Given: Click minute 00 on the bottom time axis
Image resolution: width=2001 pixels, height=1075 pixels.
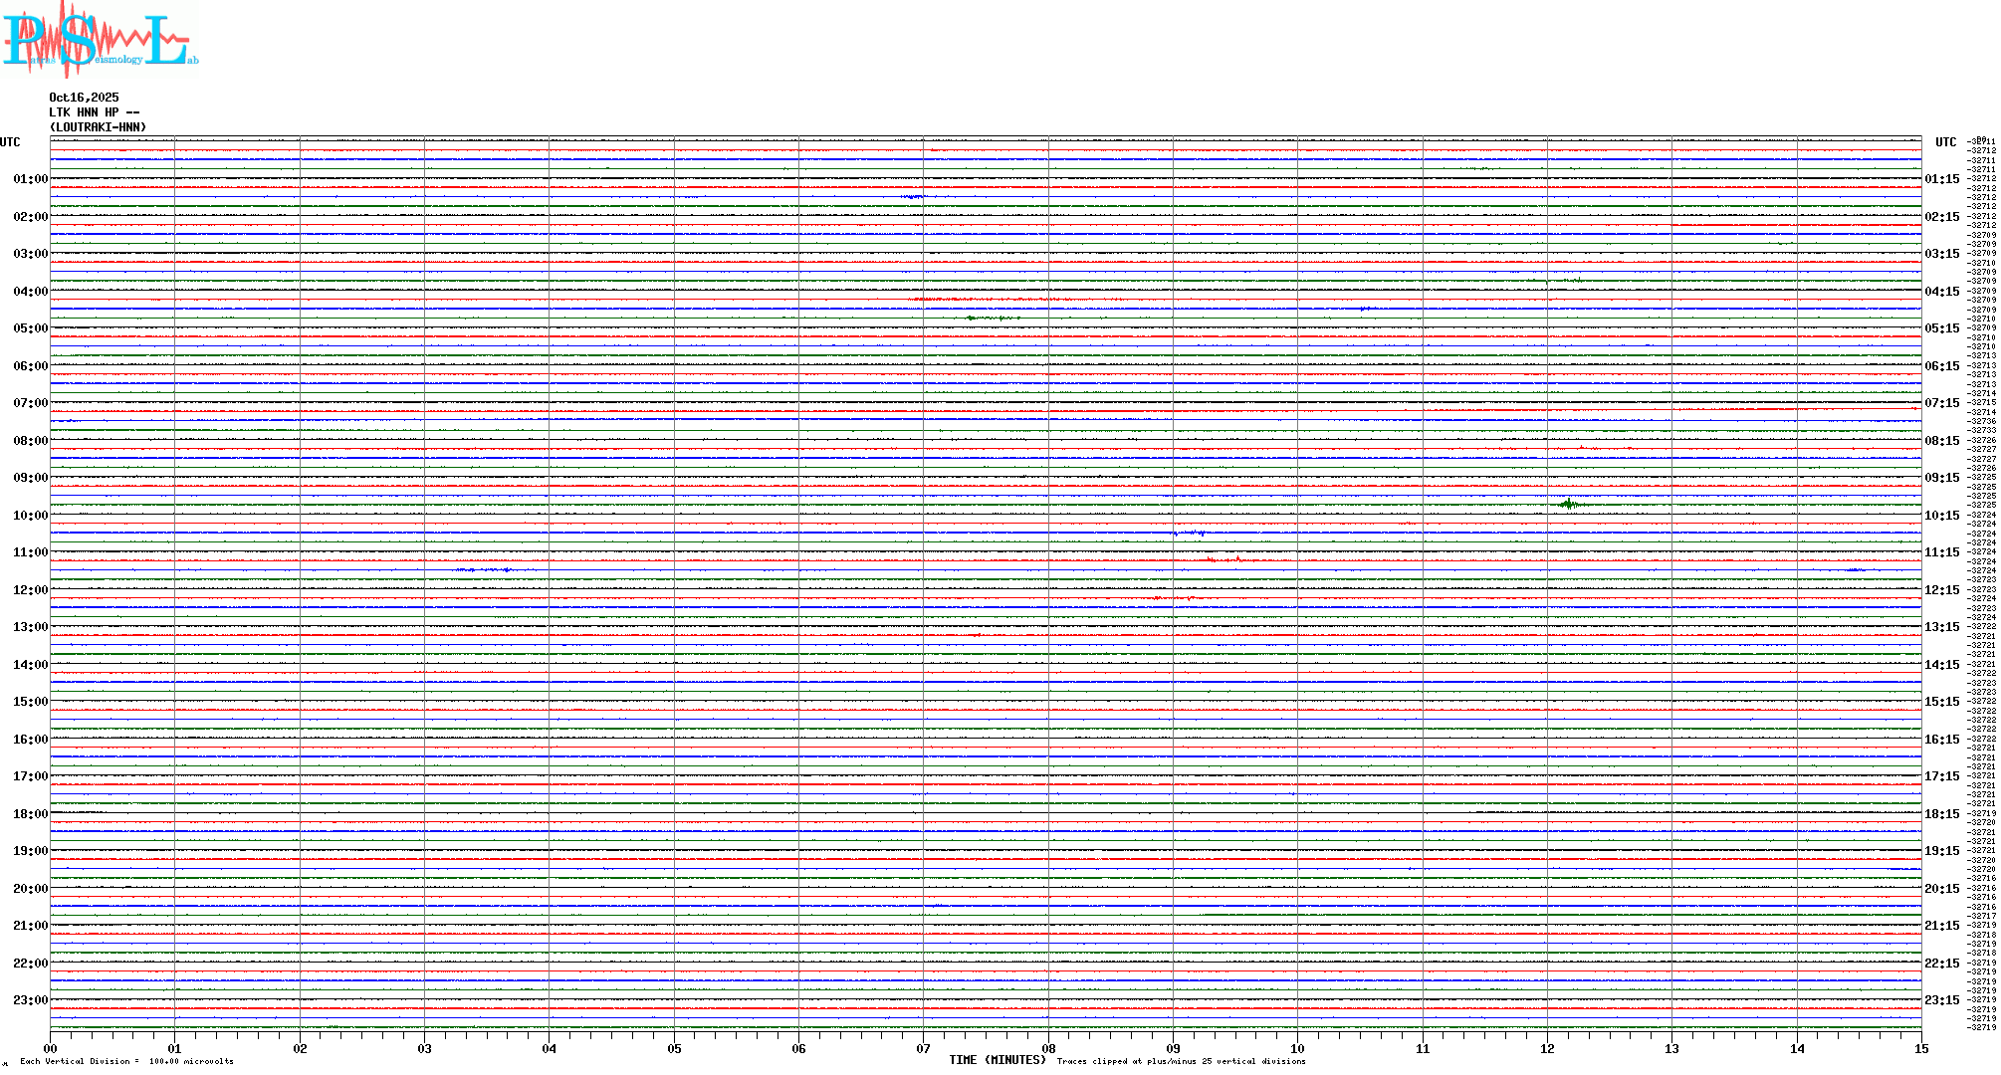Looking at the screenshot, I should click(51, 1048).
